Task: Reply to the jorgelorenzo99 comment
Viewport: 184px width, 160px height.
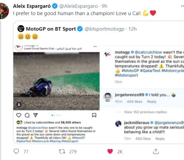Action: [x=152, y=101]
